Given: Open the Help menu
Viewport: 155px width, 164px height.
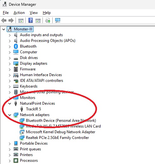Looking at the screenshot, I should click(x=47, y=13).
